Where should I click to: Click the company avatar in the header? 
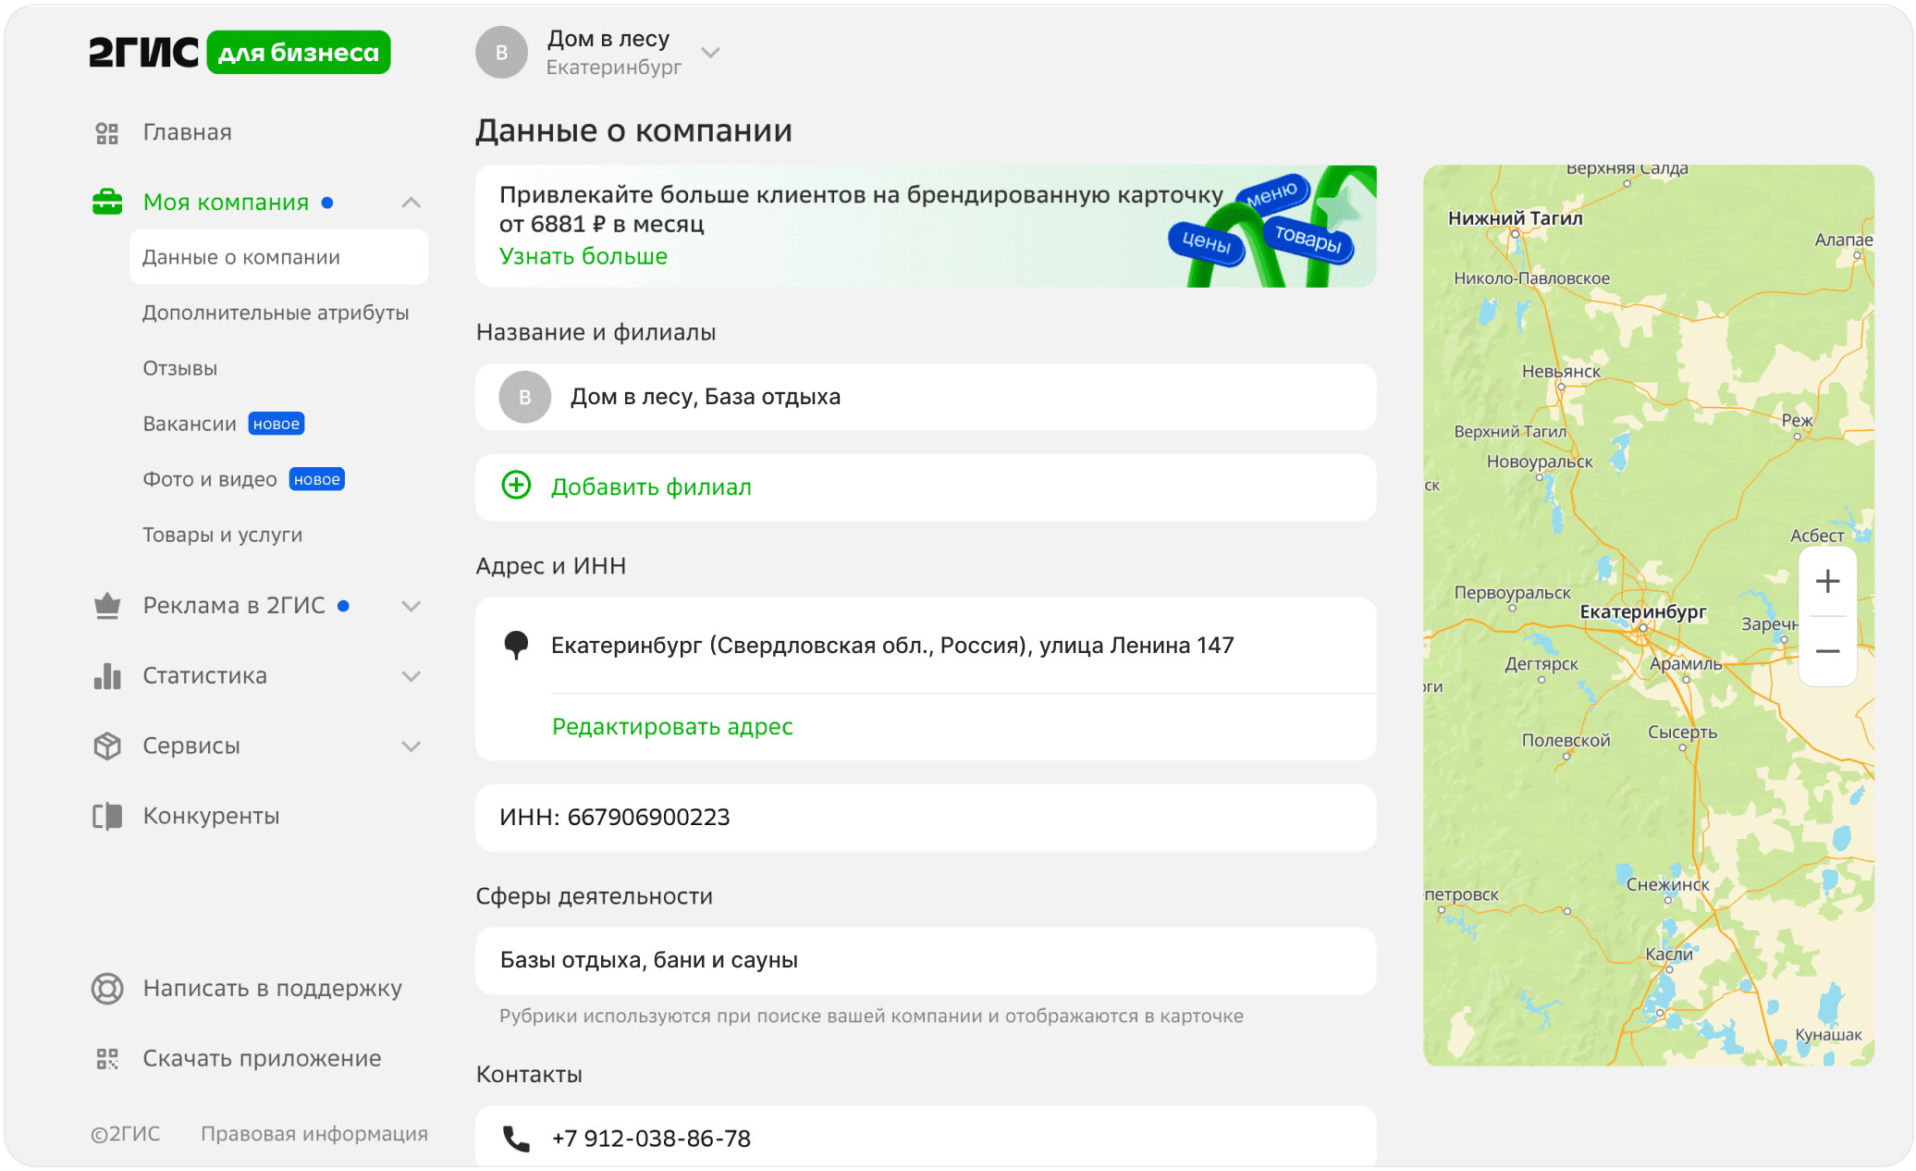click(501, 53)
